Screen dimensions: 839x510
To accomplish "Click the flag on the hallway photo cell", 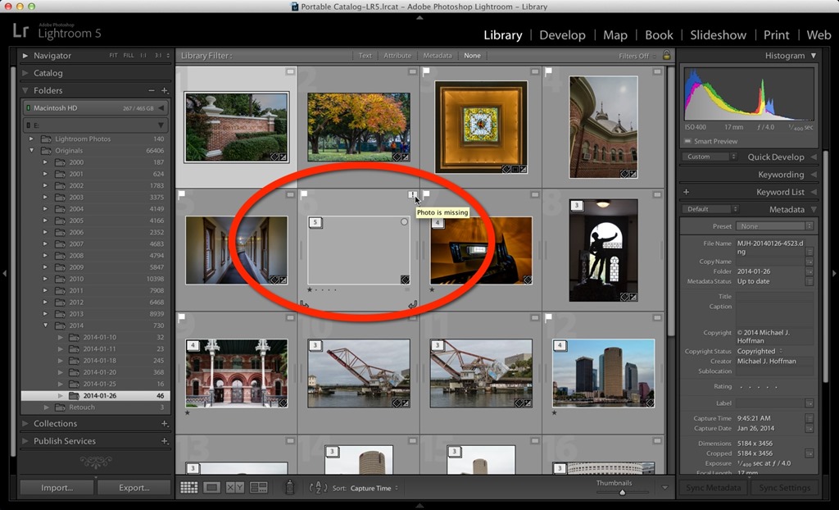I will click(x=181, y=194).
